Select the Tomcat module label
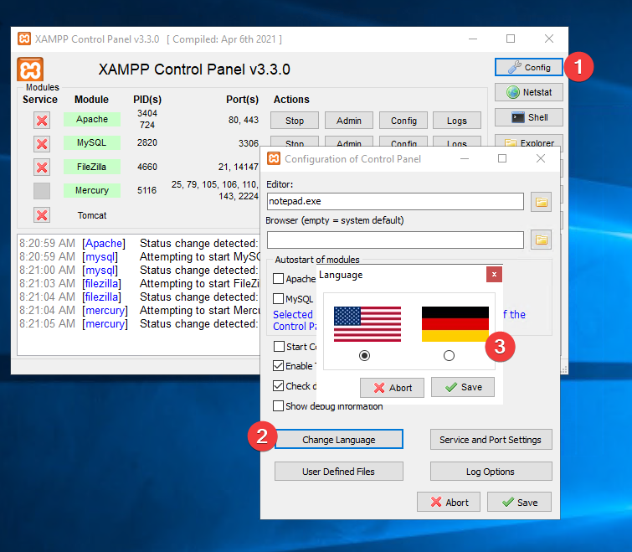Viewport: 632px width, 552px height. point(92,215)
